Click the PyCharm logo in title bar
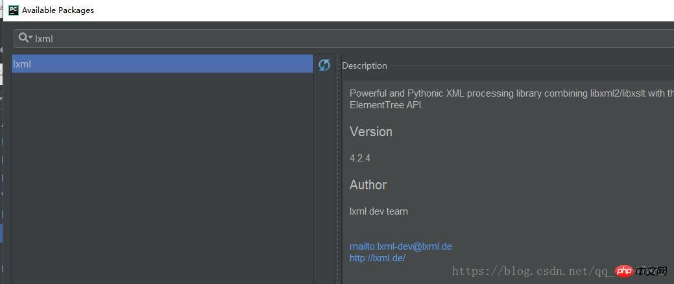 (x=14, y=10)
